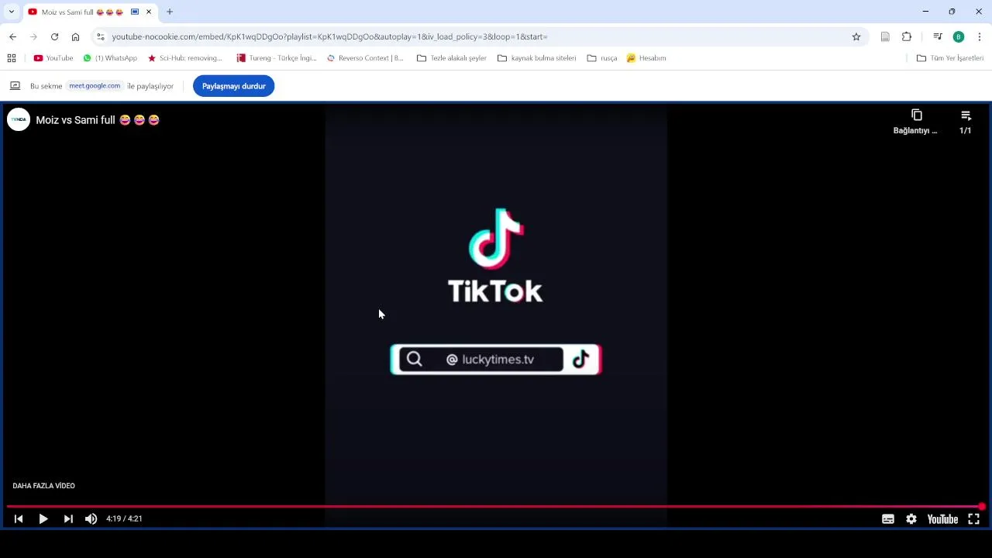Mute the video volume

[x=91, y=519]
